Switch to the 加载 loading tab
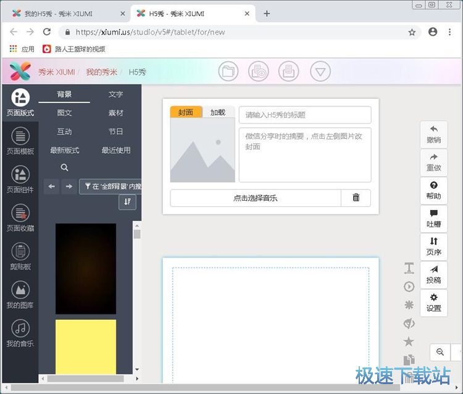This screenshot has height=394, width=463. (x=218, y=112)
